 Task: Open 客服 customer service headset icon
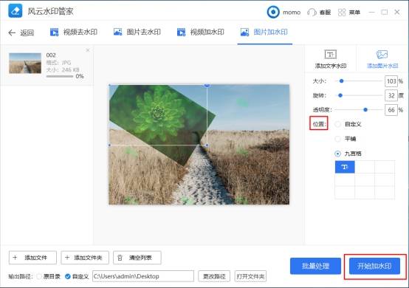(x=312, y=12)
